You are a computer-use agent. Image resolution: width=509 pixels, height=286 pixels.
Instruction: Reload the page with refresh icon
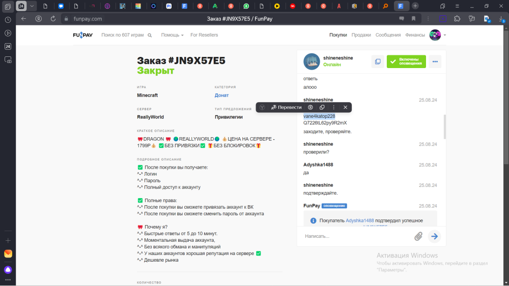[53, 19]
